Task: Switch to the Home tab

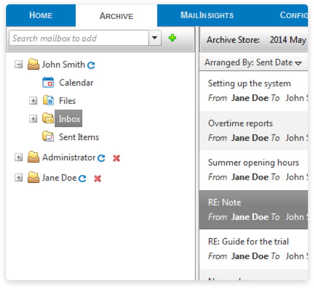Action: coord(41,16)
